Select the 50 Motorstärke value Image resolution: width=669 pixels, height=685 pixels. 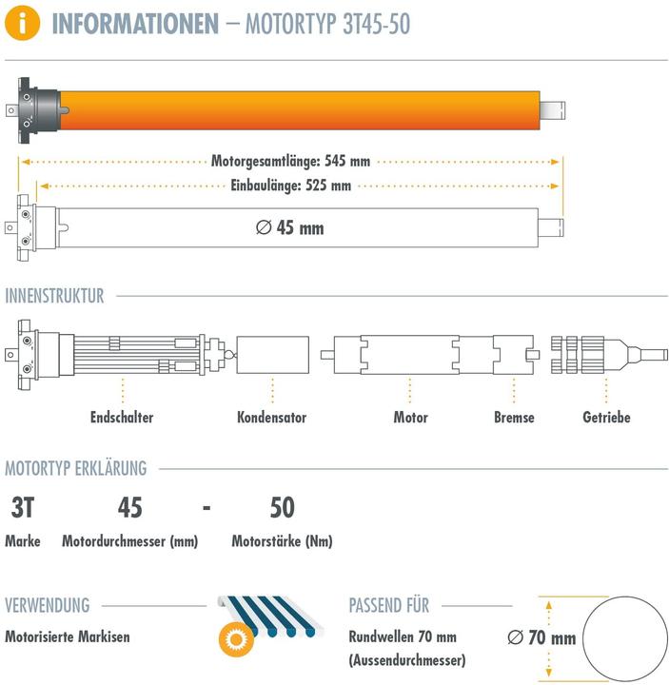click(283, 507)
